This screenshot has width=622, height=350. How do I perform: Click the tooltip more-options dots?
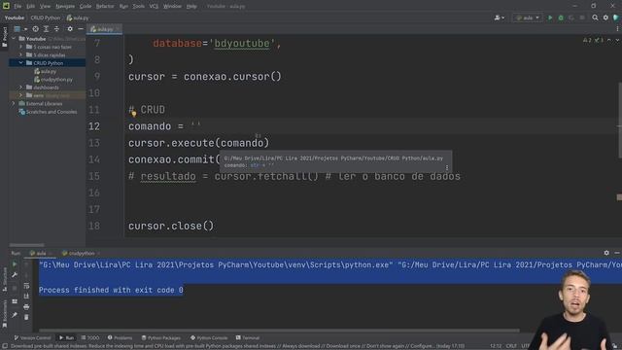click(447, 167)
